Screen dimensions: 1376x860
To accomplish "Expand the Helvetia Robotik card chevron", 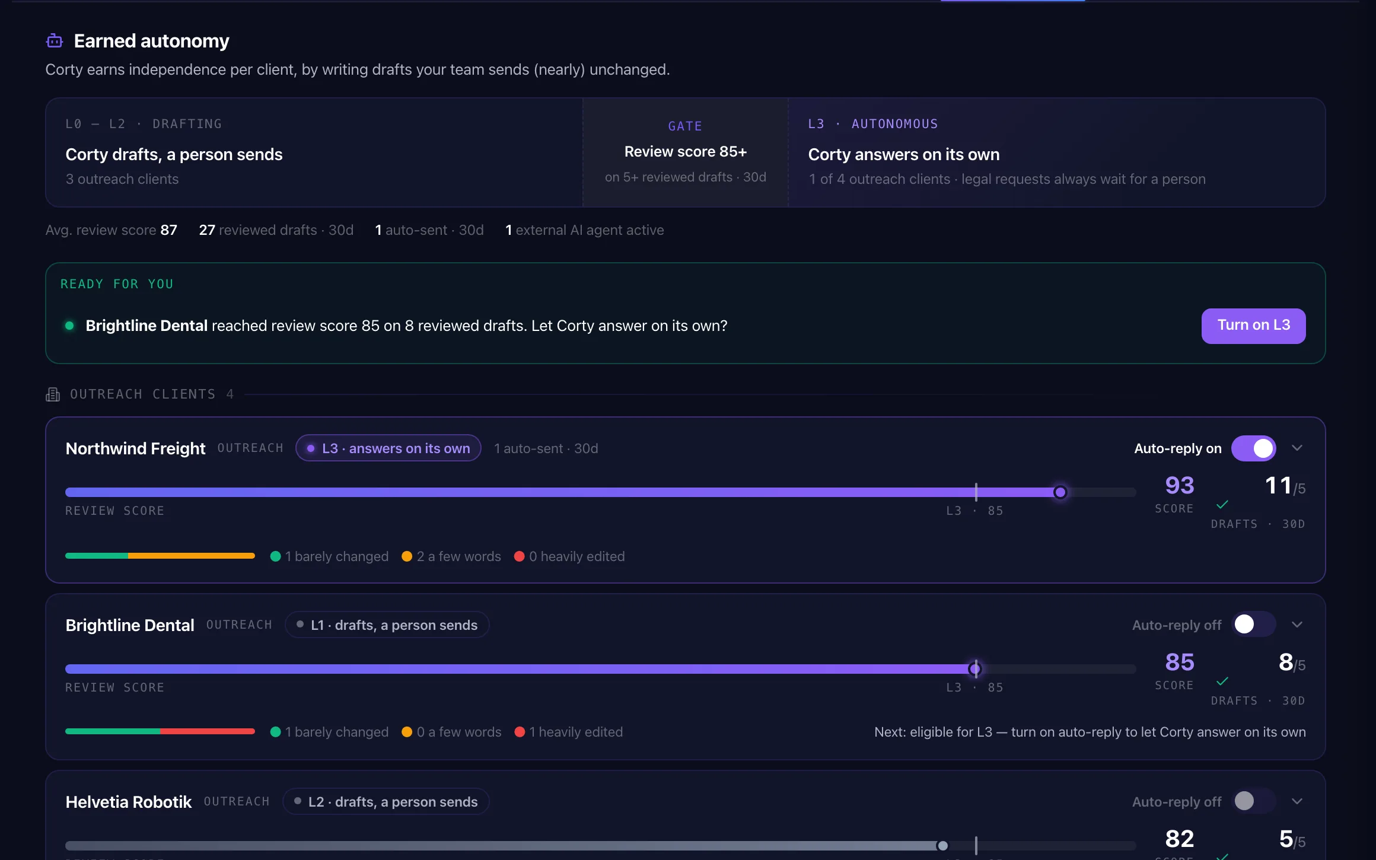I will tap(1297, 801).
